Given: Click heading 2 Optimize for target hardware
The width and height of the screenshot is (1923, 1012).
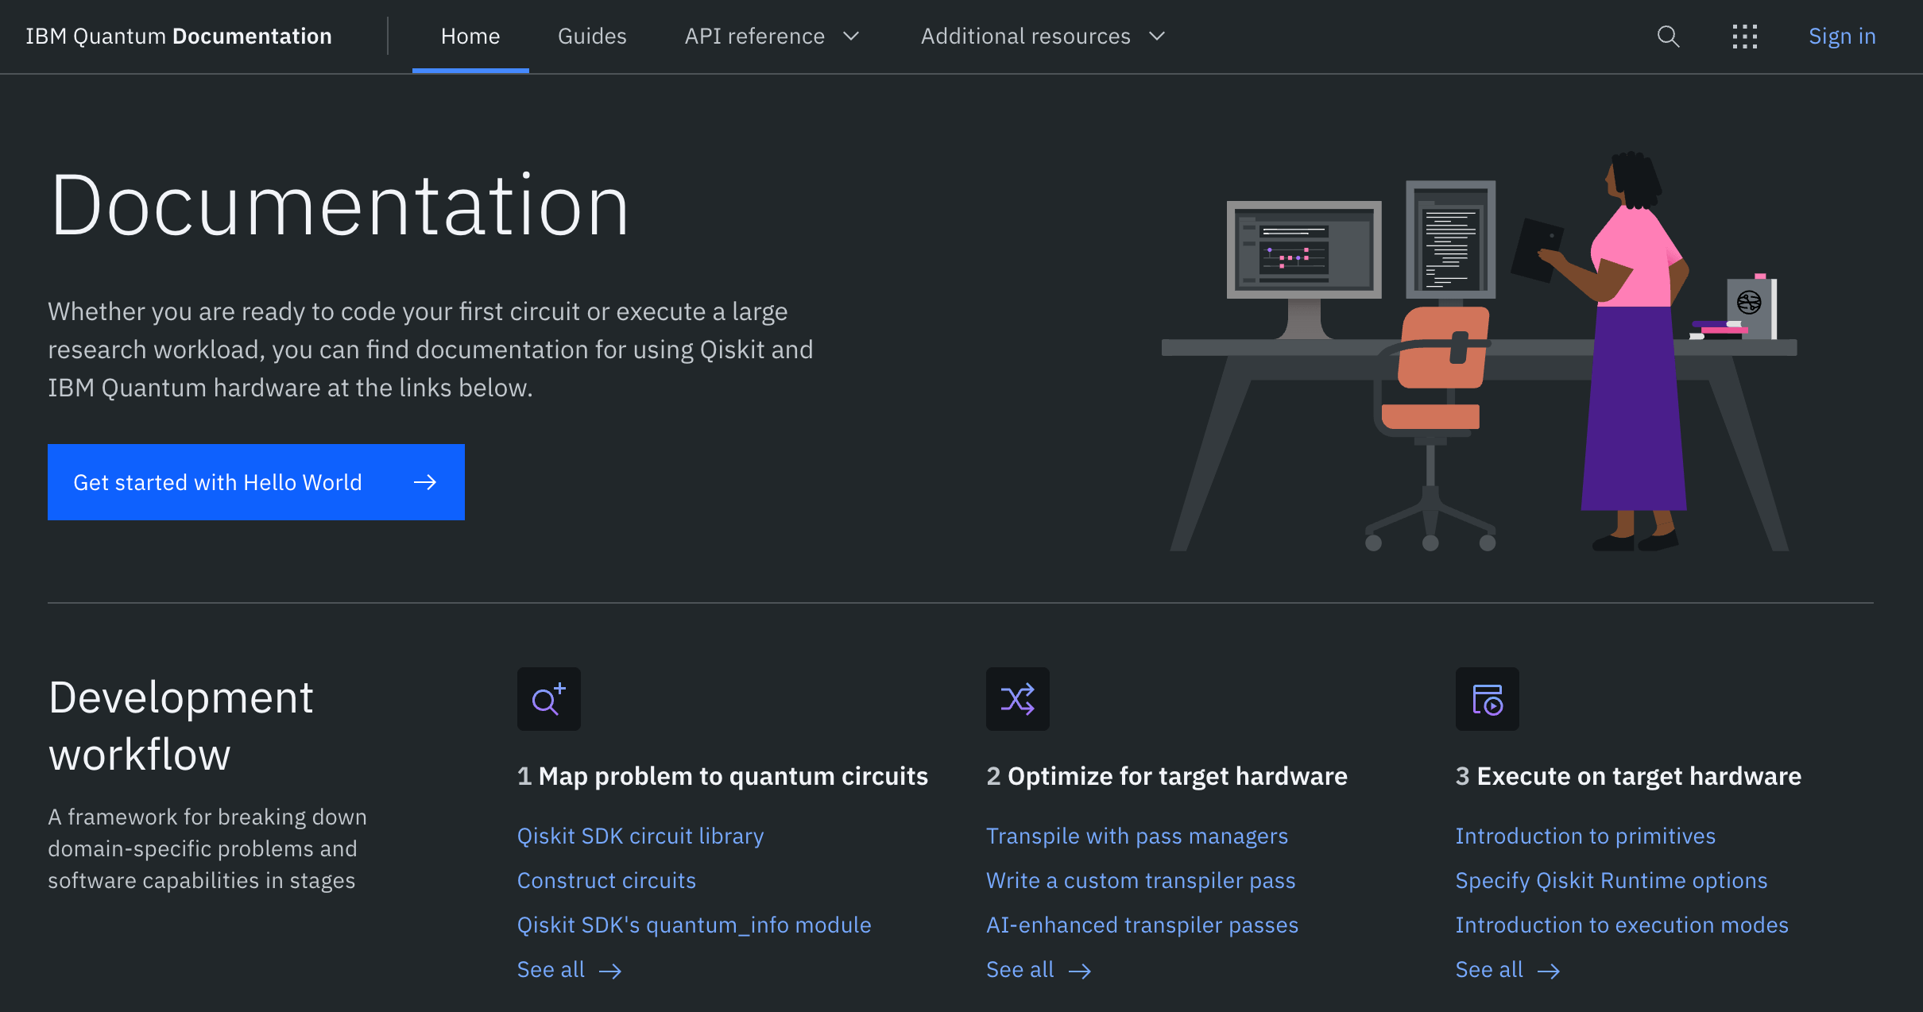Looking at the screenshot, I should click(x=1167, y=776).
